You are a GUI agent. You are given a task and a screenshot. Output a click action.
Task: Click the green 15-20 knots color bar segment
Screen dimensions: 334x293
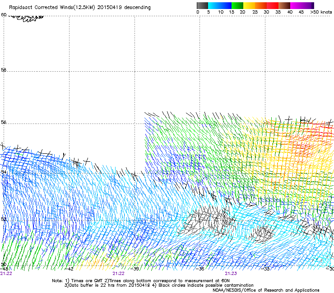[237, 5]
